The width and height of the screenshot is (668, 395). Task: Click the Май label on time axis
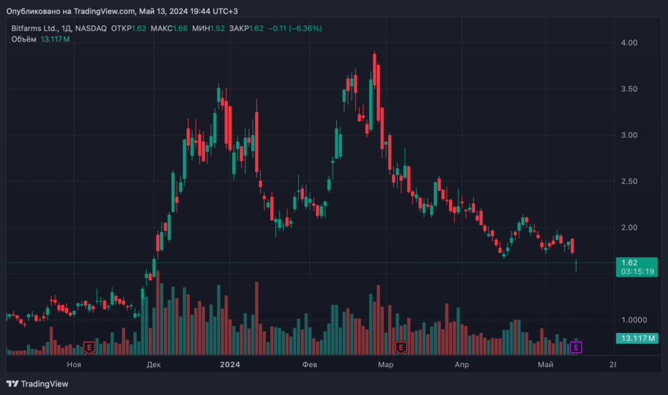click(x=545, y=365)
